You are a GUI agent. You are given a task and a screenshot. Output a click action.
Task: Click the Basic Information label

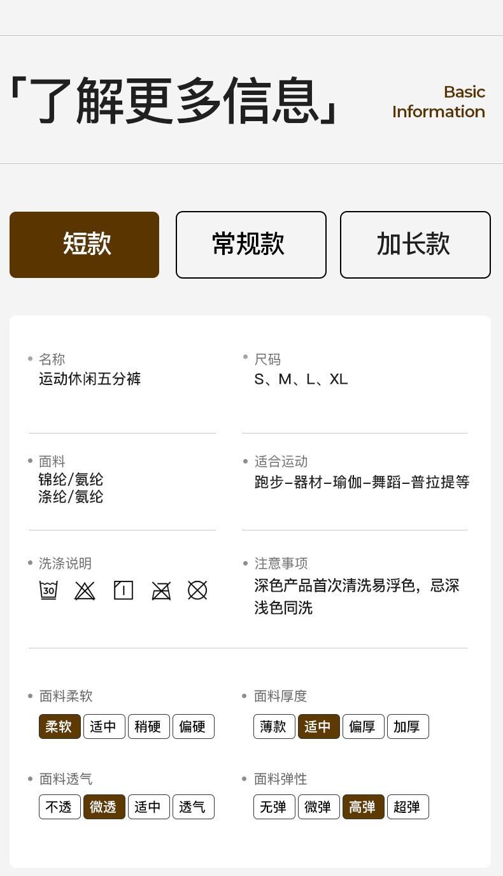point(439,102)
